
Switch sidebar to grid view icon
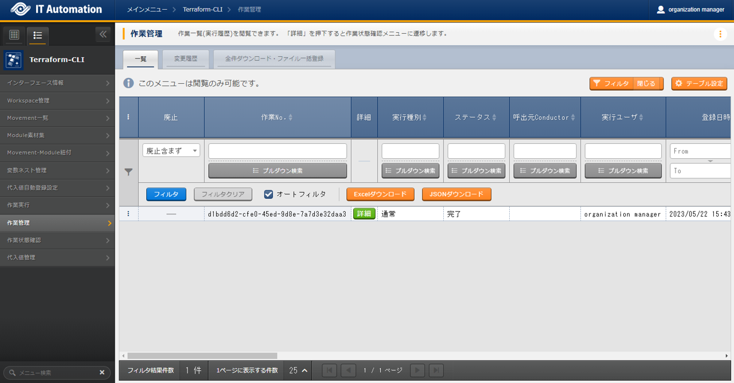14,35
